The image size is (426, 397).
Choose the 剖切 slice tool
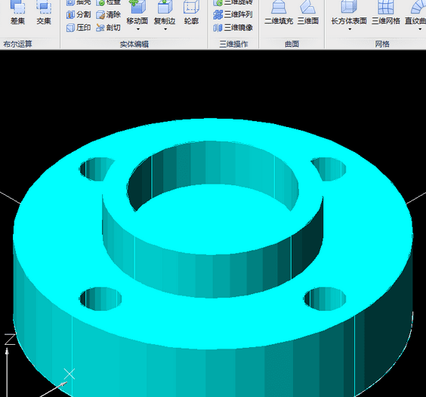(x=108, y=27)
